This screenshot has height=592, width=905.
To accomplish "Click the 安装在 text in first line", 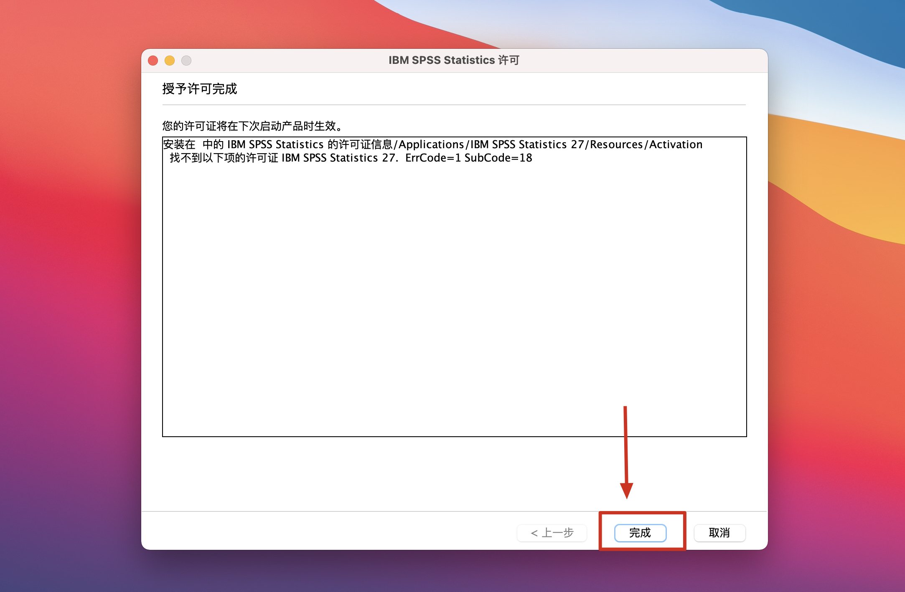I will click(x=179, y=144).
